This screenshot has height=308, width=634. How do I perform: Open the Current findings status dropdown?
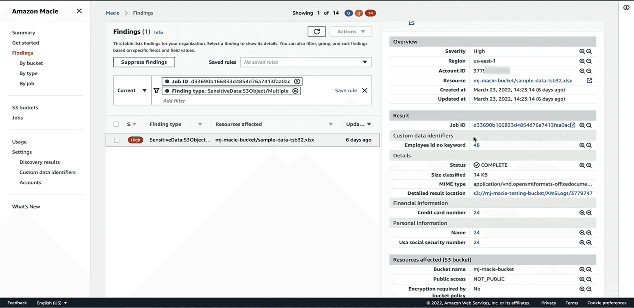coord(132,90)
